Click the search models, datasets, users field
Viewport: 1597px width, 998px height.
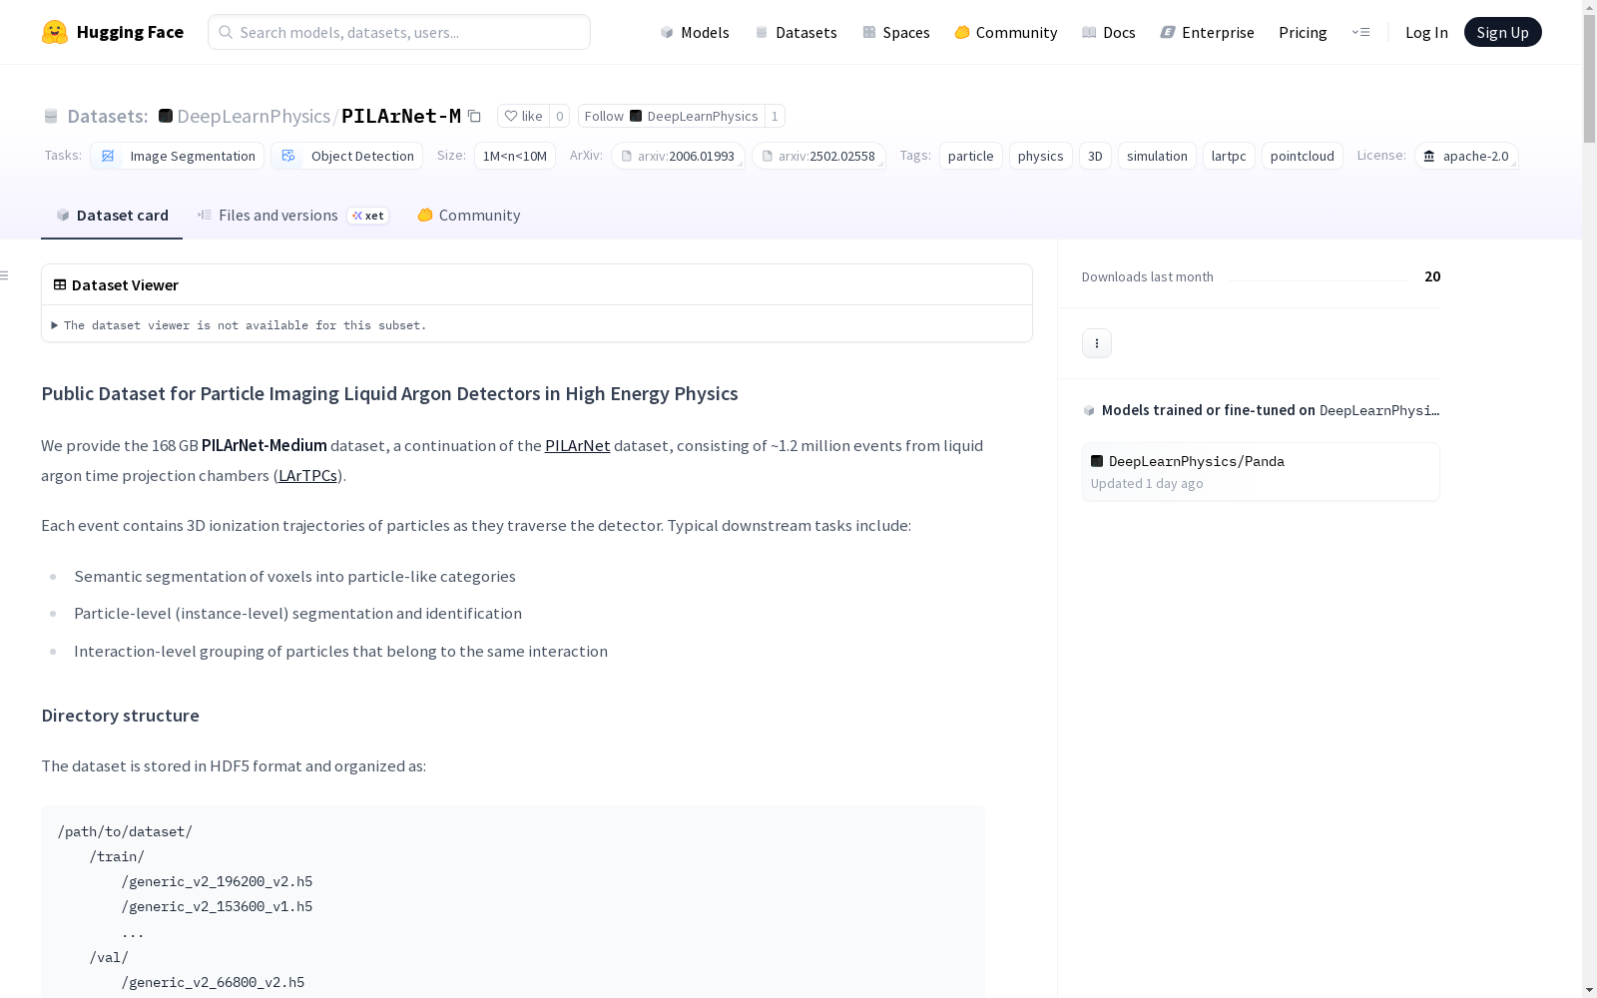pos(399,32)
